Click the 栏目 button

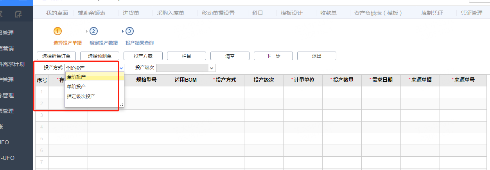(x=187, y=56)
